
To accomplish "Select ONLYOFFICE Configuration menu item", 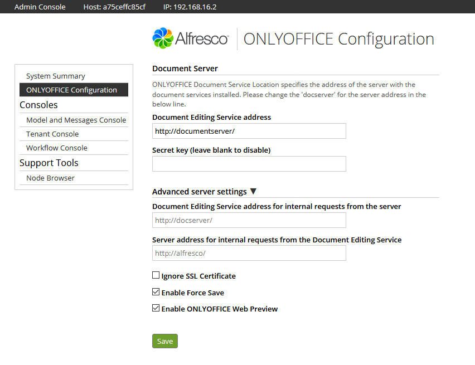I will click(x=74, y=90).
